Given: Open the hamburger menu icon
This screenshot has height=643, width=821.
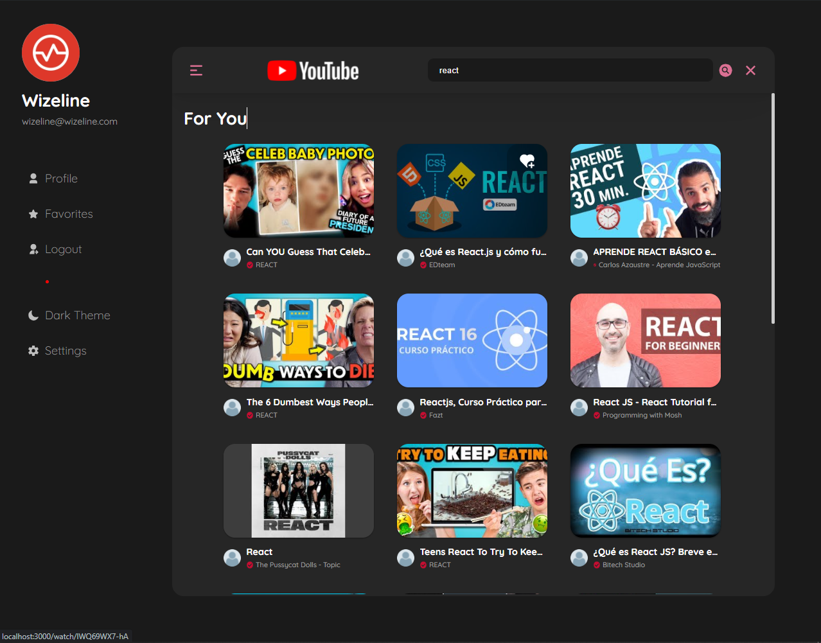Looking at the screenshot, I should (196, 71).
